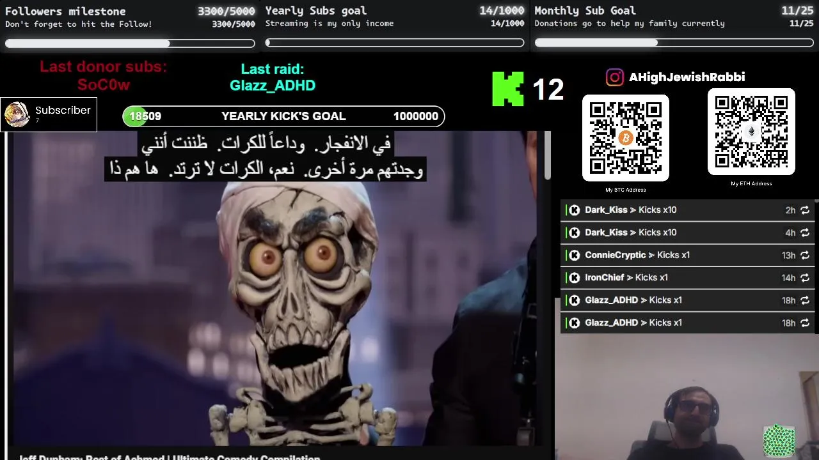
Task: Click the 18509 goal value
Action: (x=145, y=116)
